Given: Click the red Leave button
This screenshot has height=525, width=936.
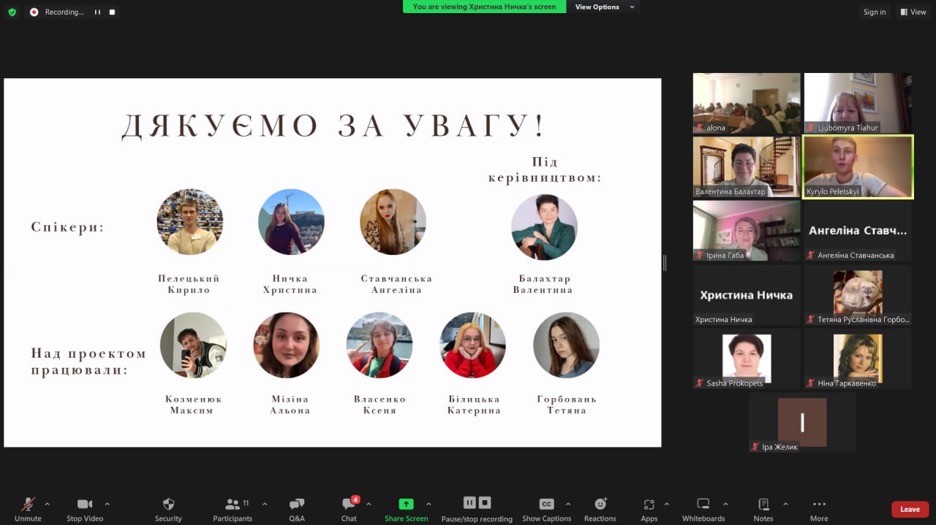Looking at the screenshot, I should [910, 509].
